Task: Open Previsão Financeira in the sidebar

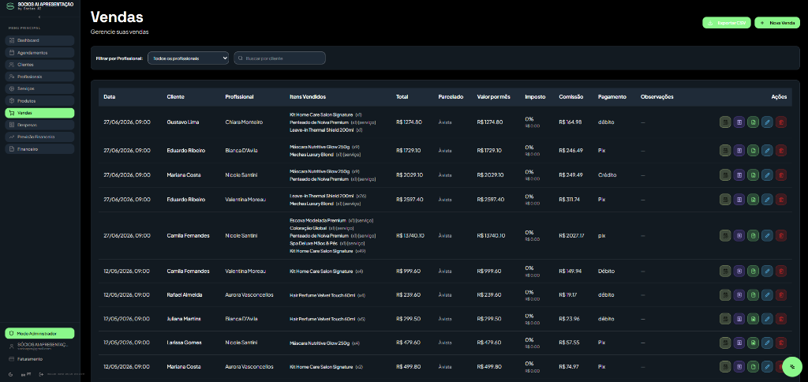Action: (x=39, y=137)
